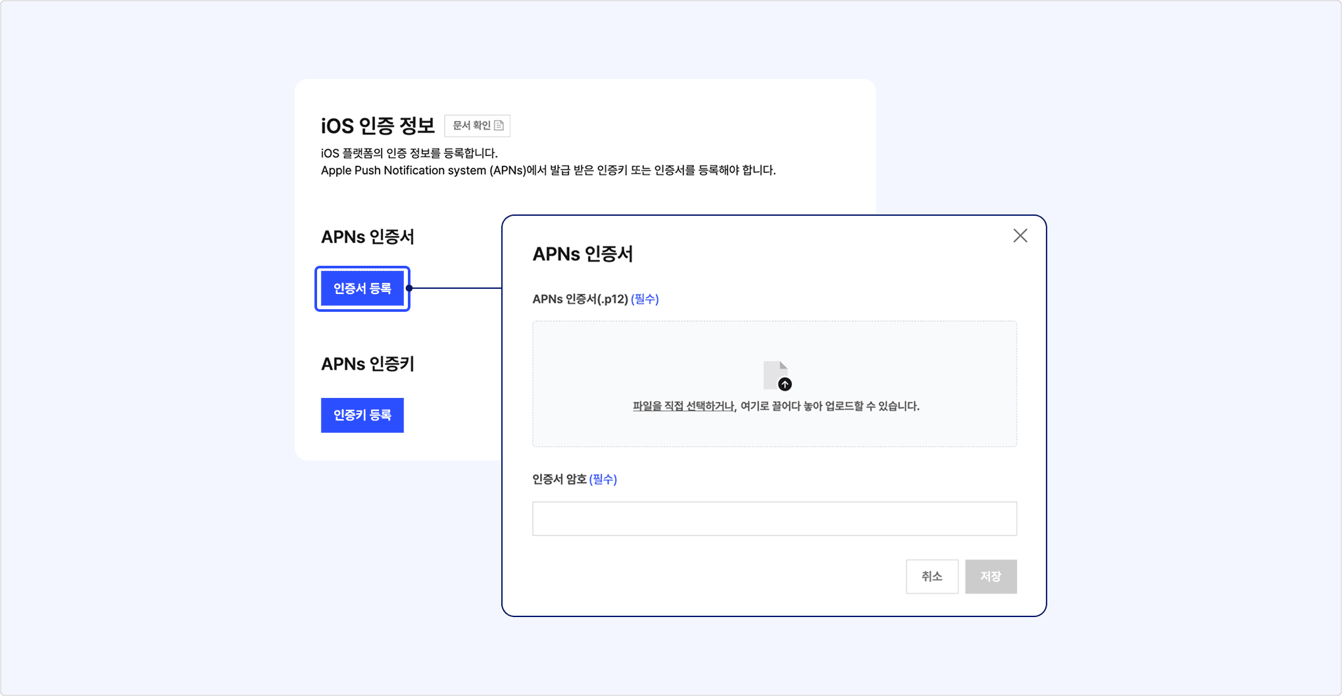Screen dimensions: 1342x696
Task: Click the APNs 인증서(.p12) field label
Action: (x=580, y=299)
